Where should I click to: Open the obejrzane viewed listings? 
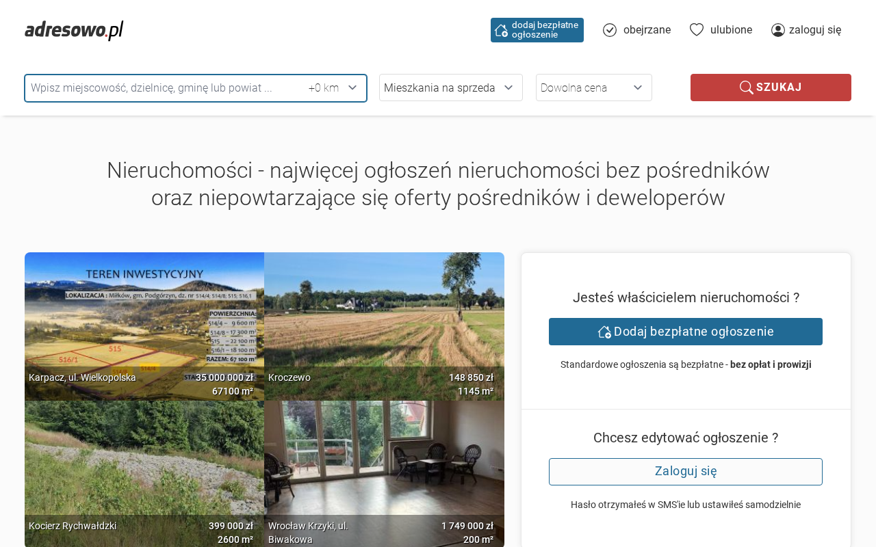(x=646, y=30)
